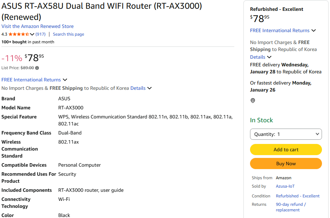This screenshot has height=218, width=330.
Task: Click the Add to cart button
Action: point(286,150)
